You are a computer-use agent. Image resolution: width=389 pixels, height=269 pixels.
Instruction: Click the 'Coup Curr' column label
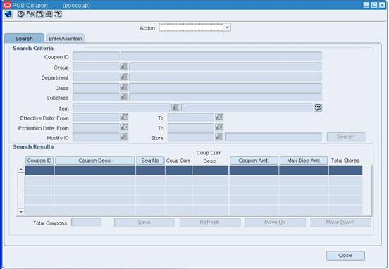click(x=178, y=161)
